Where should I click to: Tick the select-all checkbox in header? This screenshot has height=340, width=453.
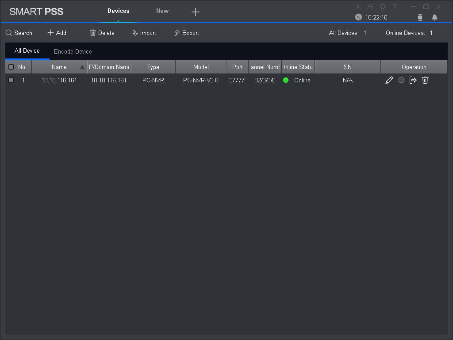click(11, 67)
